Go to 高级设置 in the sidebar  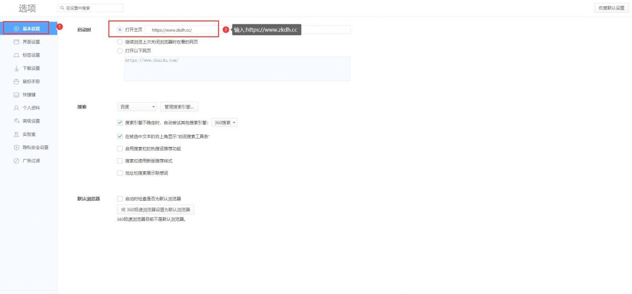(x=31, y=121)
